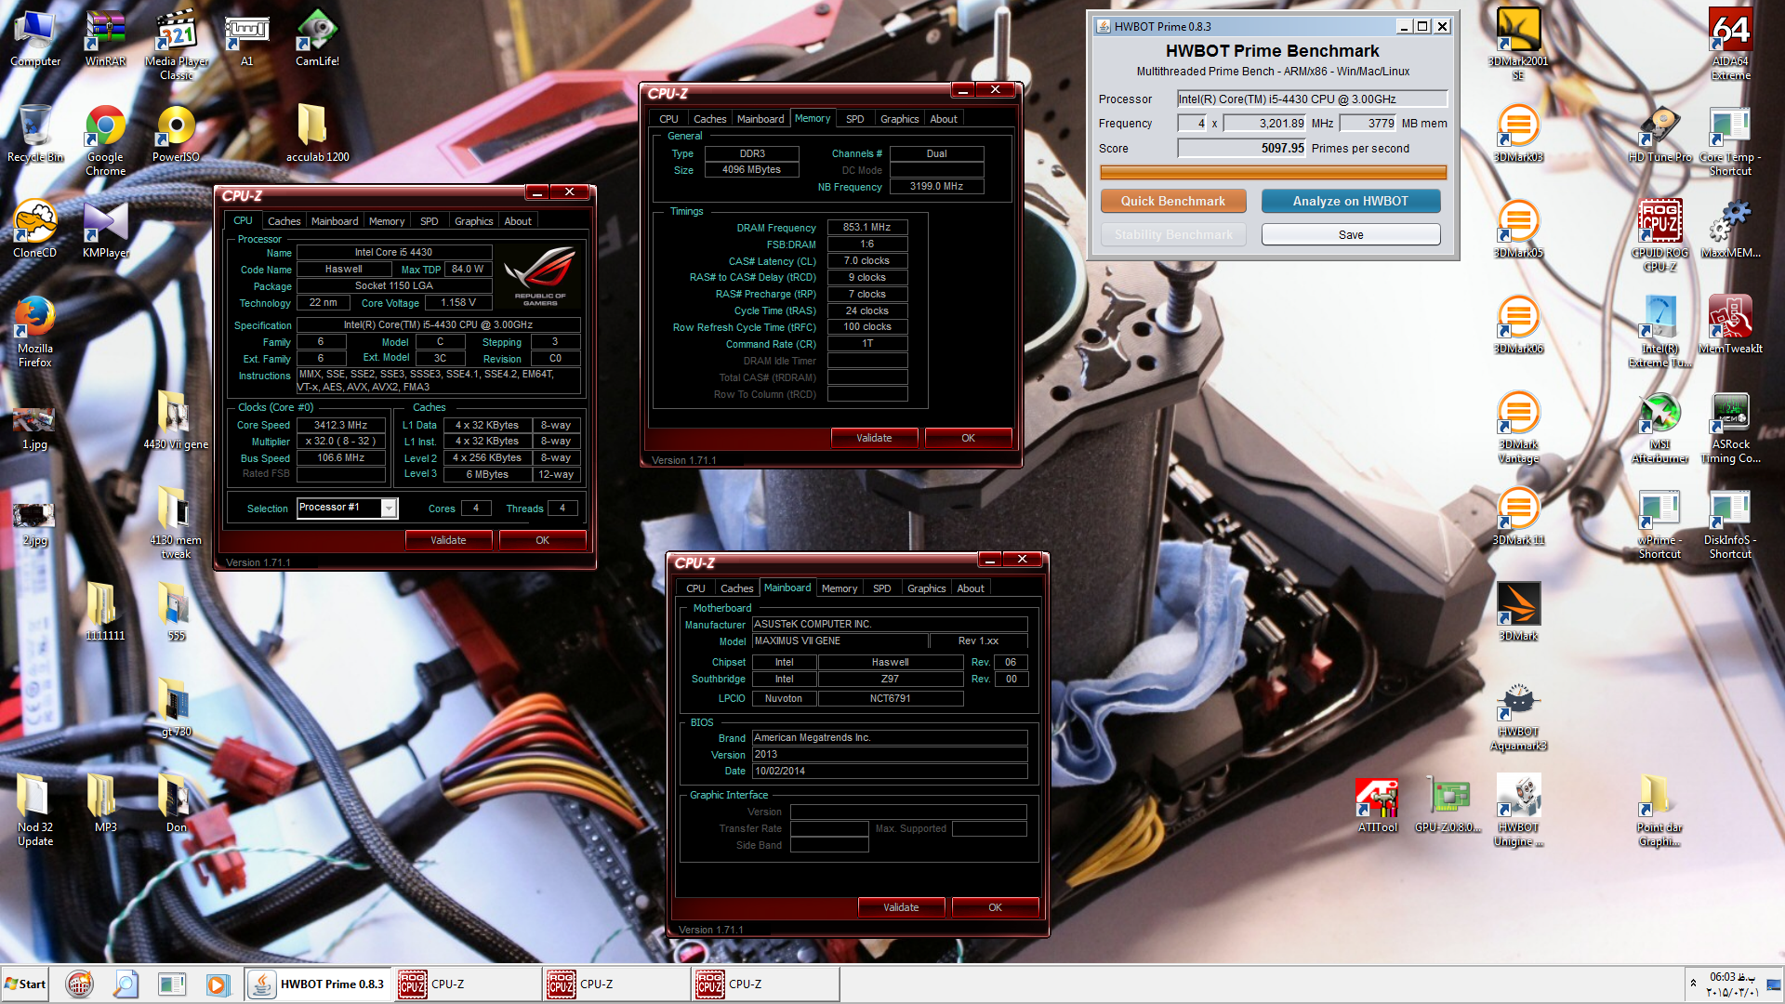Open the Computer desktop icon
1785x1004 pixels.
(35, 37)
